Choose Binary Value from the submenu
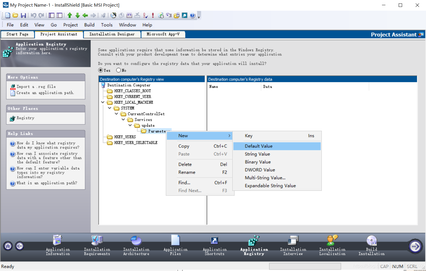This screenshot has height=271, width=426. tap(277, 162)
